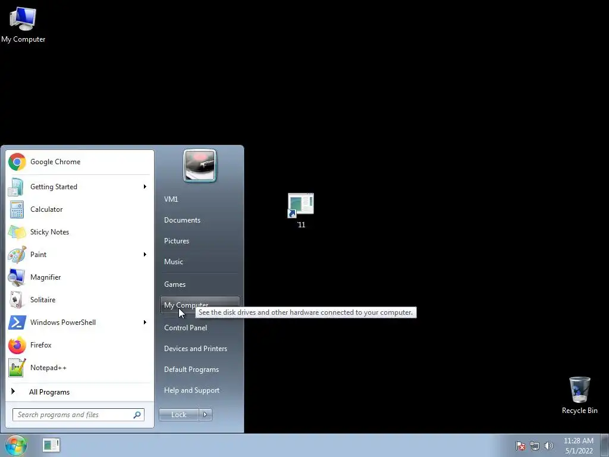Launch Calculator from the Start menu

click(79, 209)
